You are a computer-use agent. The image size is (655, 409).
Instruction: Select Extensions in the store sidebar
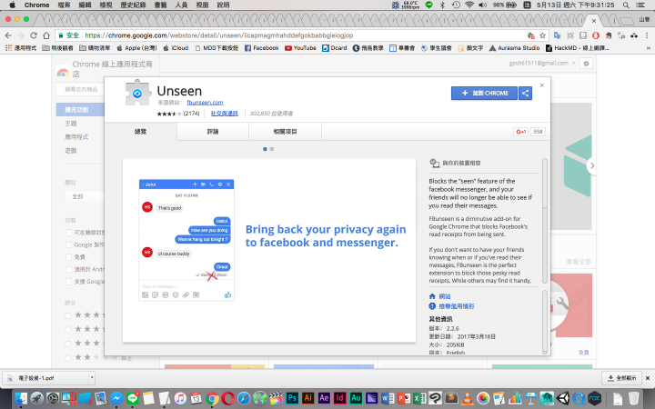click(x=80, y=109)
